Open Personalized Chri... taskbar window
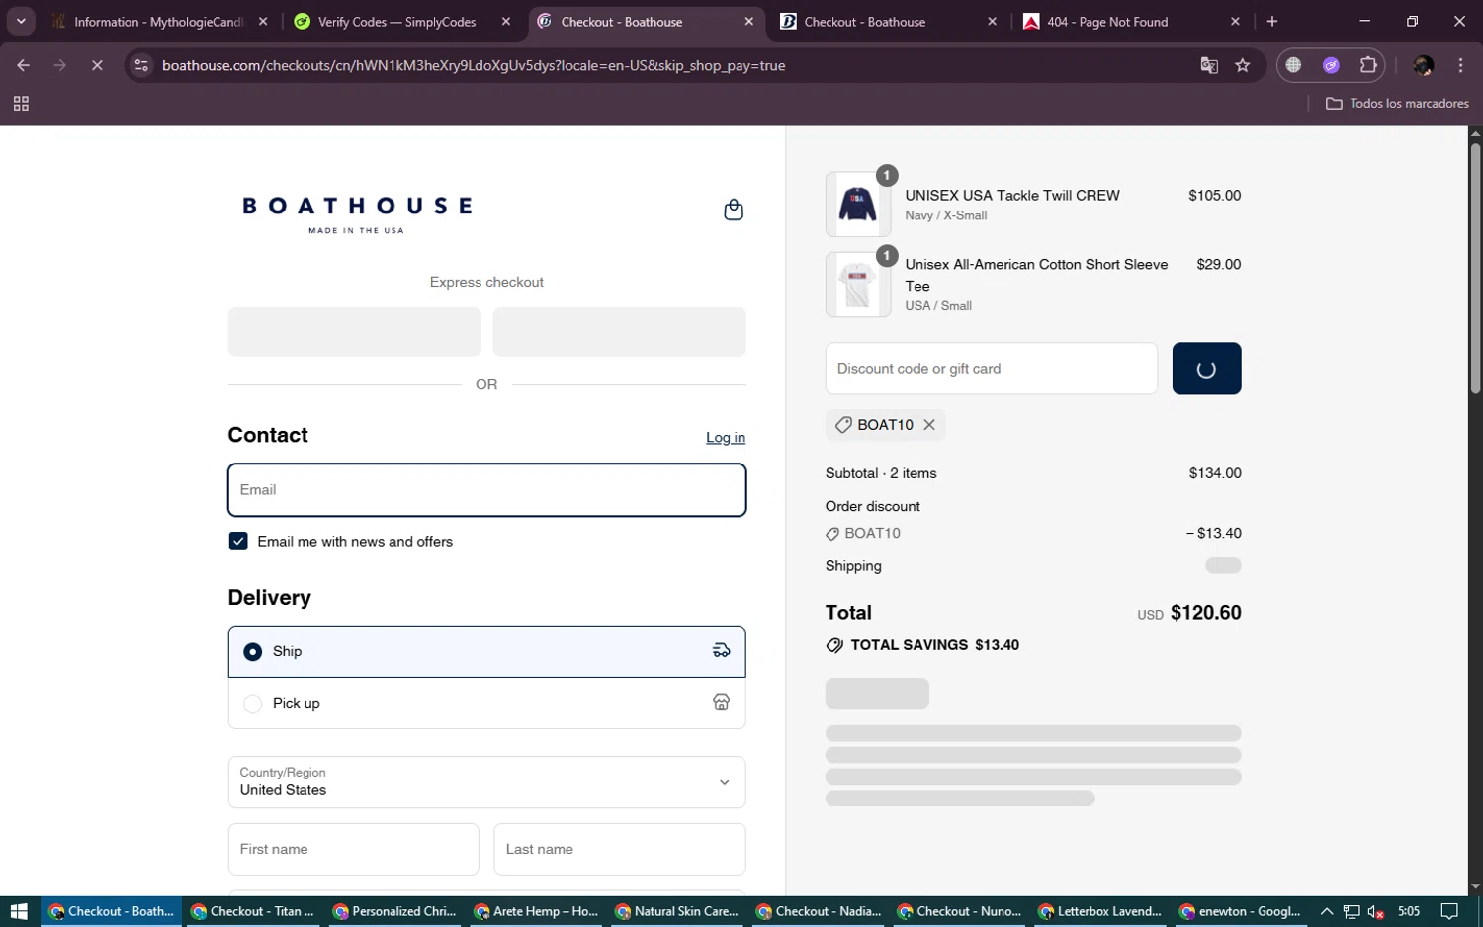The width and height of the screenshot is (1483, 927). coord(394,911)
